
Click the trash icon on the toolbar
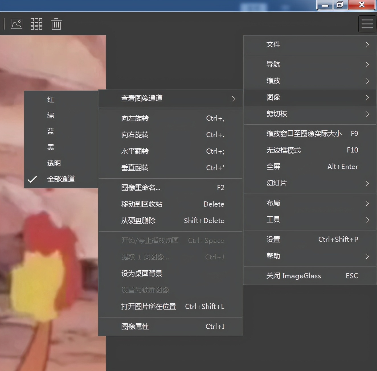[x=56, y=24]
